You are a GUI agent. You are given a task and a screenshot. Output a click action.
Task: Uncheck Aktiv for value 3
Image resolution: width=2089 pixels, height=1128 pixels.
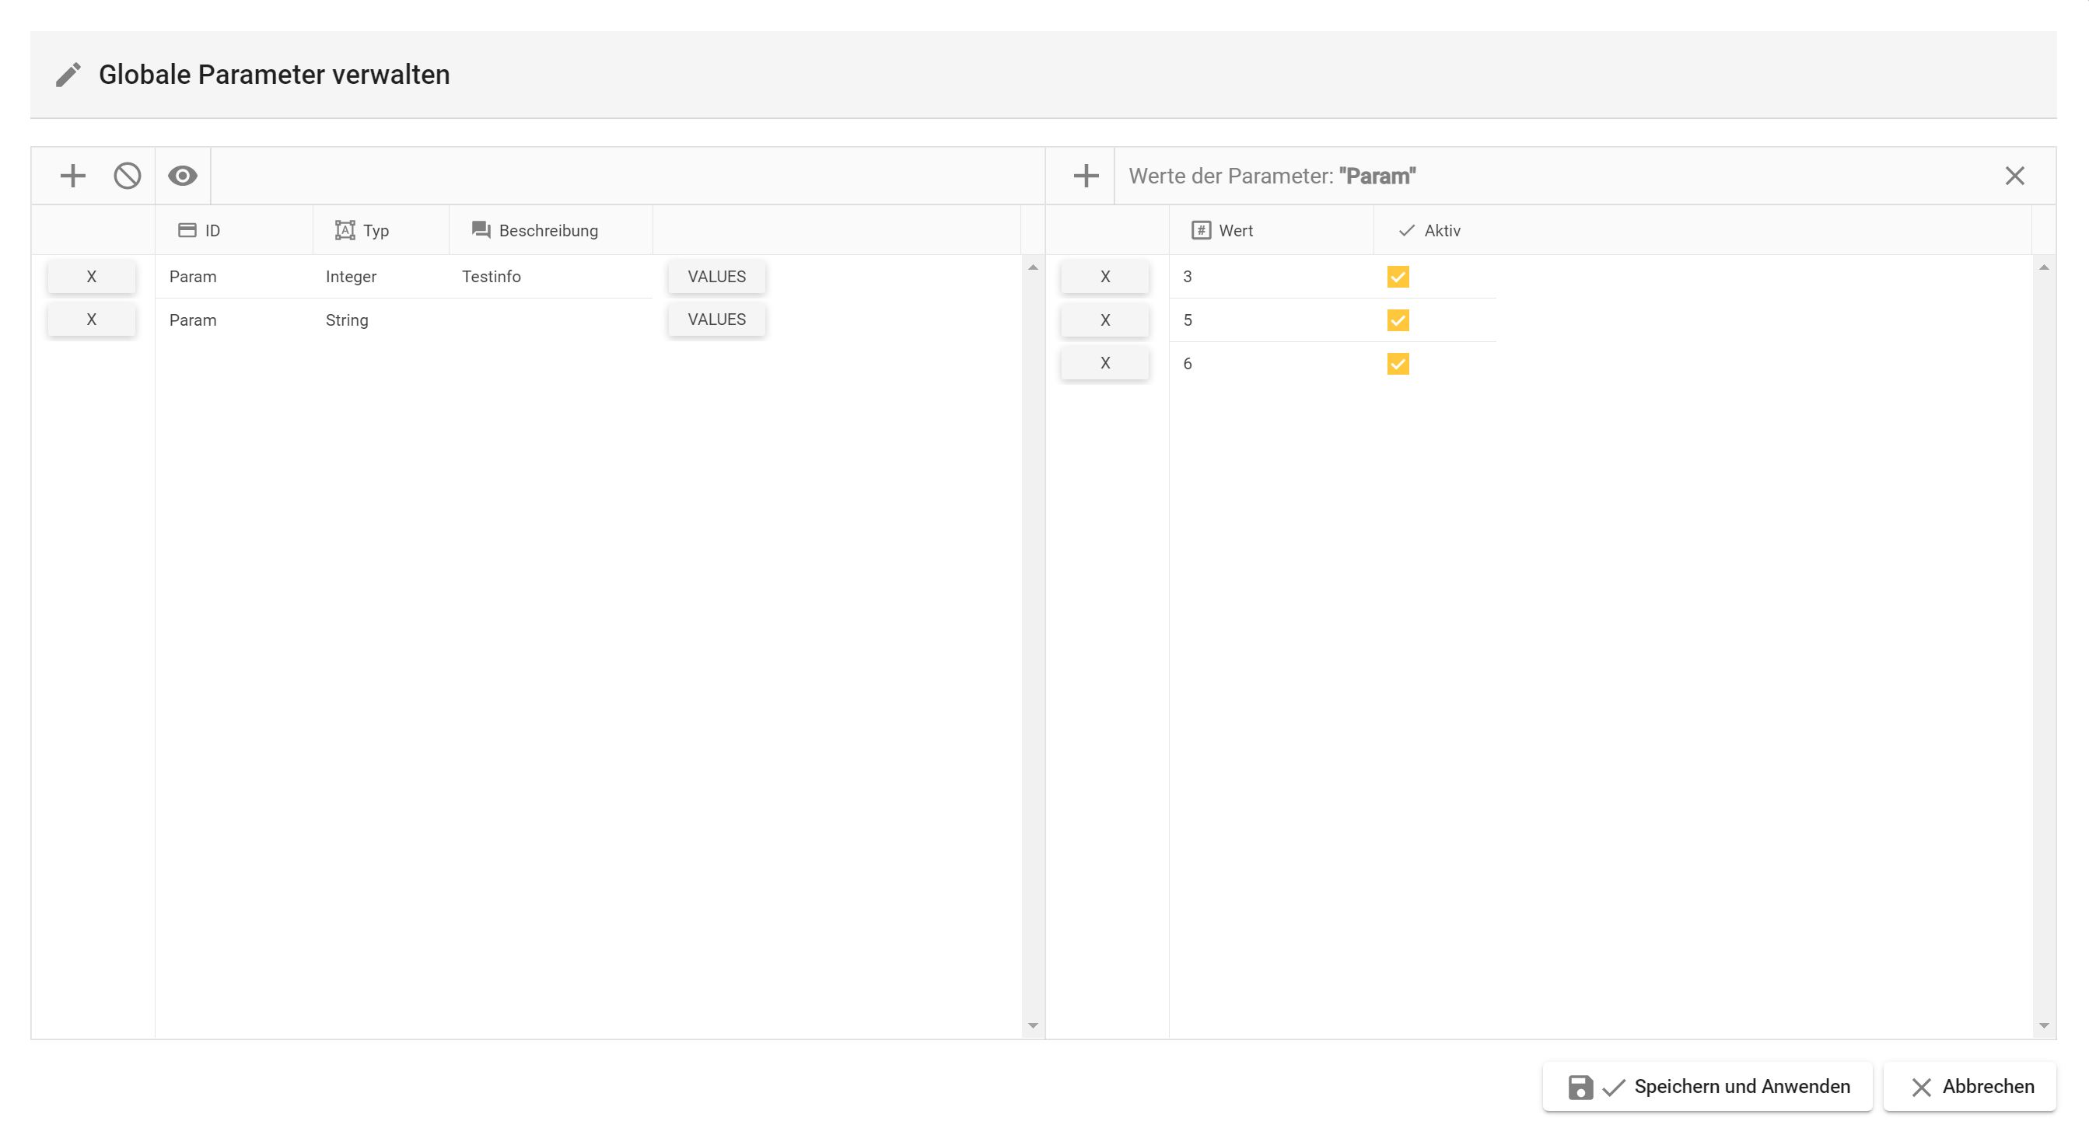(x=1398, y=277)
